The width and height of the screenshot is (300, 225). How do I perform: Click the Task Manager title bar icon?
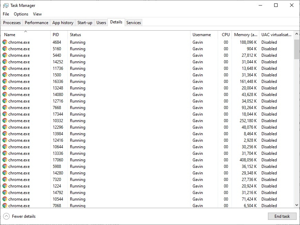[x=6, y=6]
